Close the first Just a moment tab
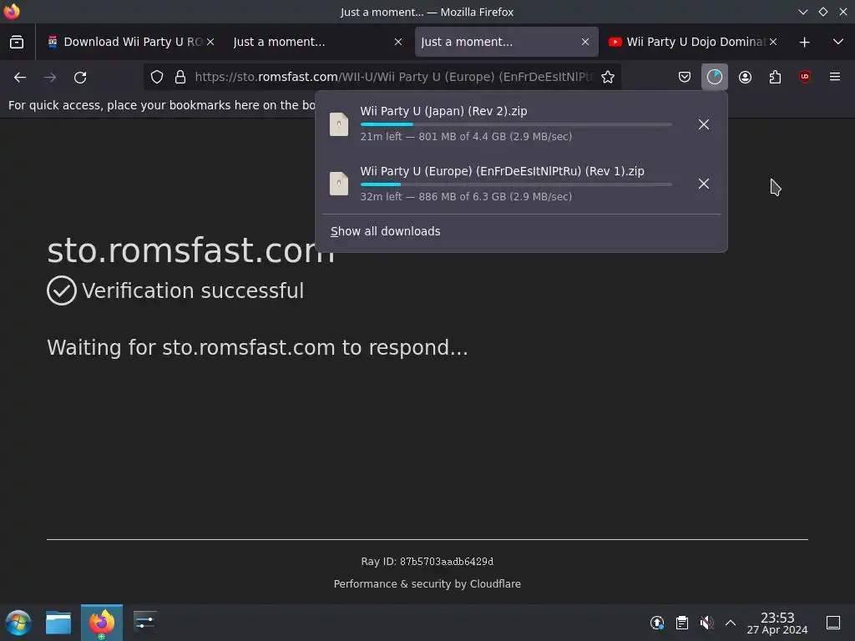Screen dimensions: 855x641 [x=398, y=42]
